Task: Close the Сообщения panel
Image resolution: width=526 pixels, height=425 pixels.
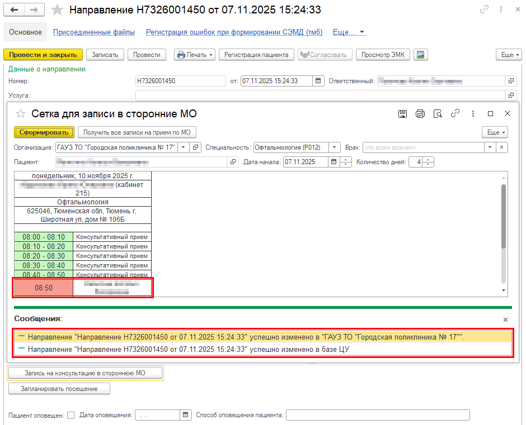Action: 505,320
